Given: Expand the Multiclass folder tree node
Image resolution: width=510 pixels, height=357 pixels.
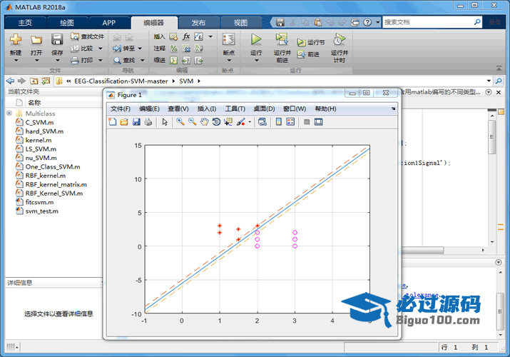Looking at the screenshot, I should pos(9,114).
